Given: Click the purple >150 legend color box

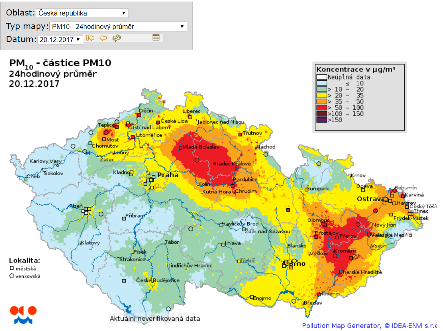Looking at the screenshot, I should 322,120.
